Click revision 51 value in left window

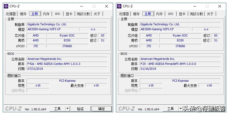(103, 40)
